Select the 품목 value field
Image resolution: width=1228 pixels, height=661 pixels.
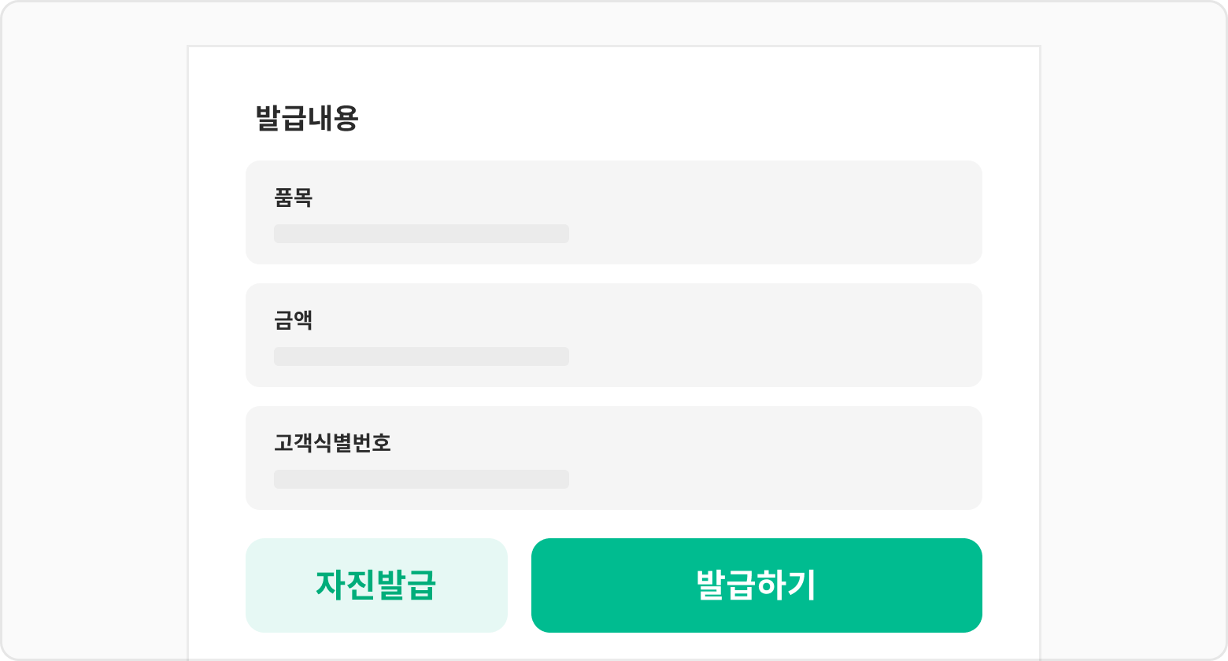coord(421,234)
